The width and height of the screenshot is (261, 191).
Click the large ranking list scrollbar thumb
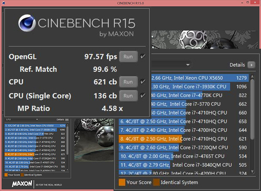point(252,109)
